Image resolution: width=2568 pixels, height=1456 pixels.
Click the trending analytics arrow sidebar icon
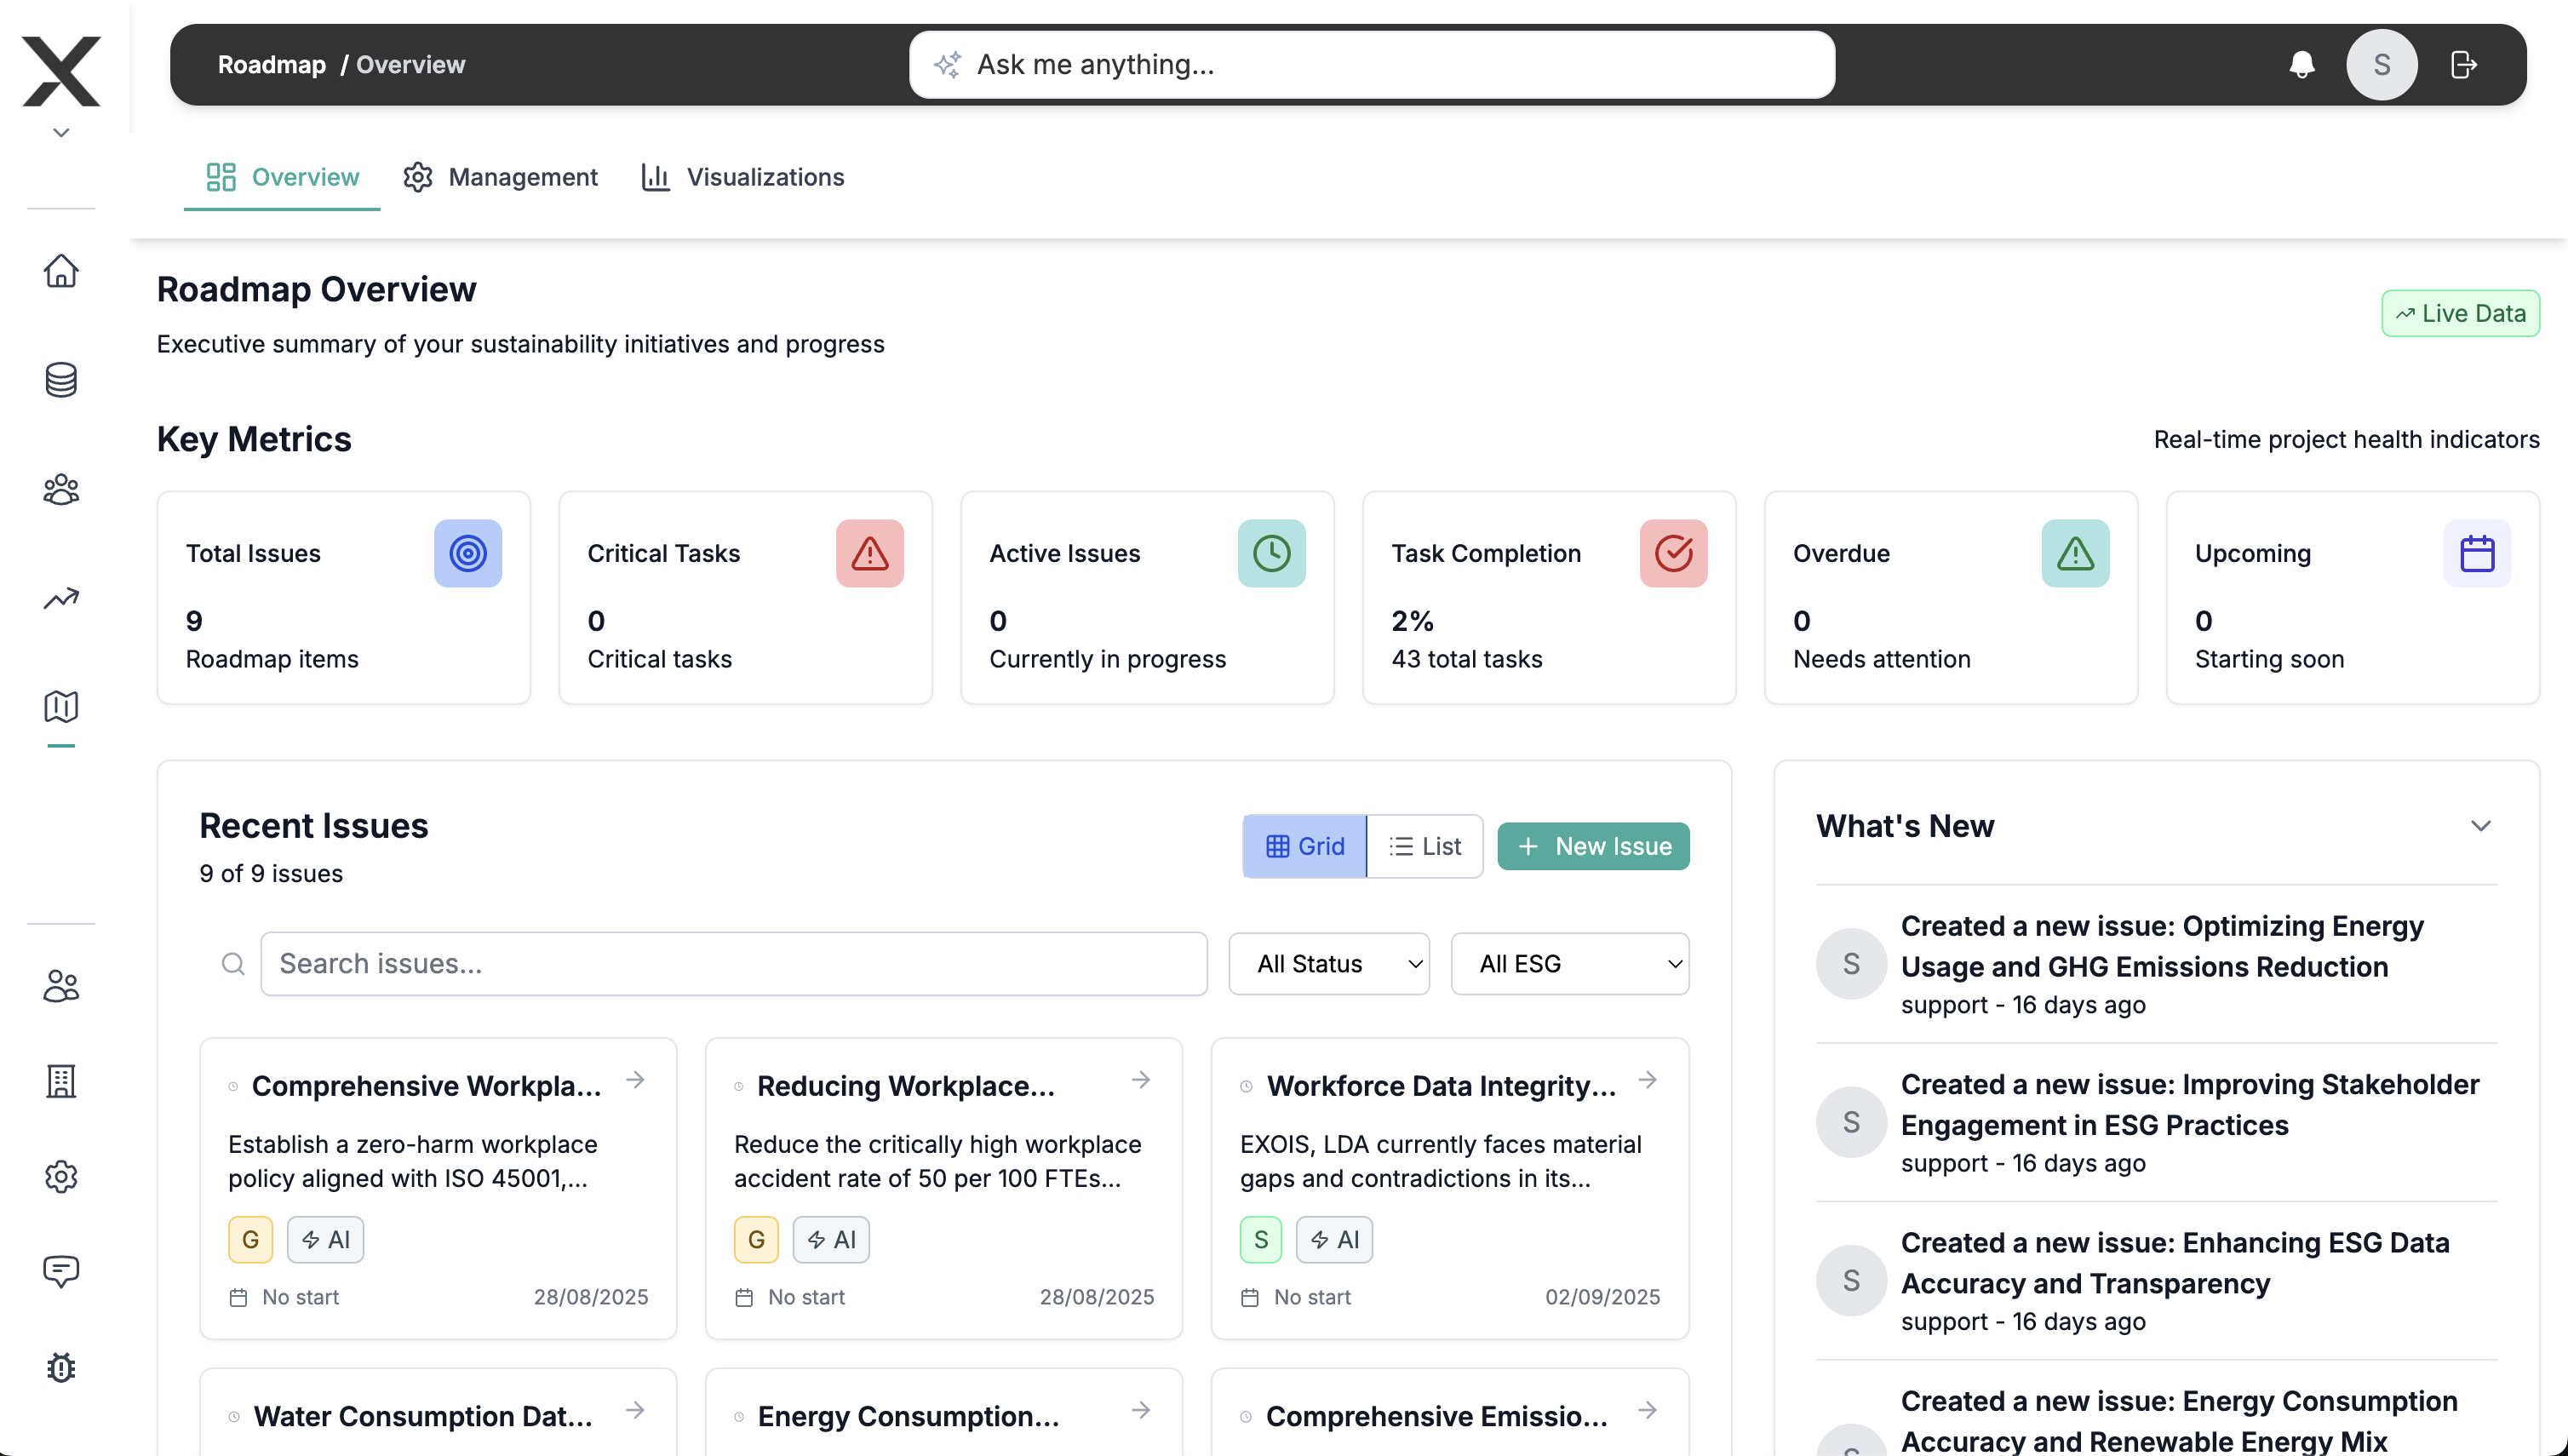61,598
